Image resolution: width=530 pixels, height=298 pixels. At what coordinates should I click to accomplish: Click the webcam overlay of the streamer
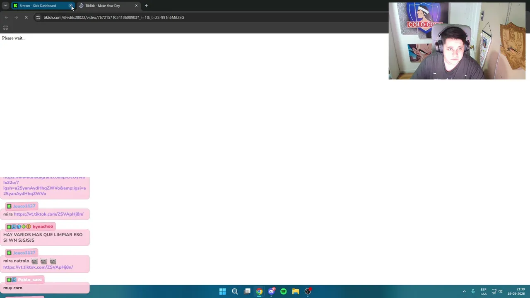click(457, 41)
